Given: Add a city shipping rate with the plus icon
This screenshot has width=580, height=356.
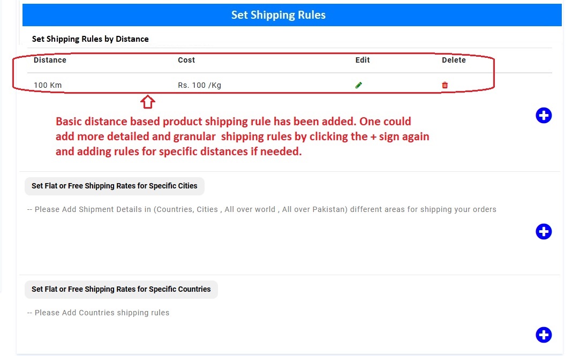Looking at the screenshot, I should point(544,231).
